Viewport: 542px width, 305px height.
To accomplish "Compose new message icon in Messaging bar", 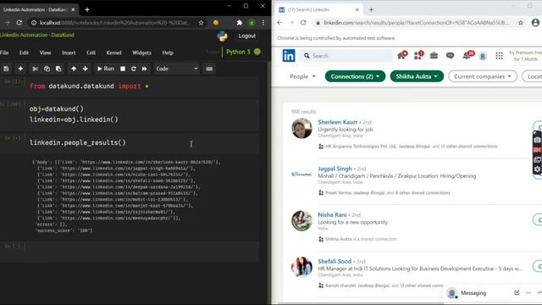I will (x=517, y=293).
